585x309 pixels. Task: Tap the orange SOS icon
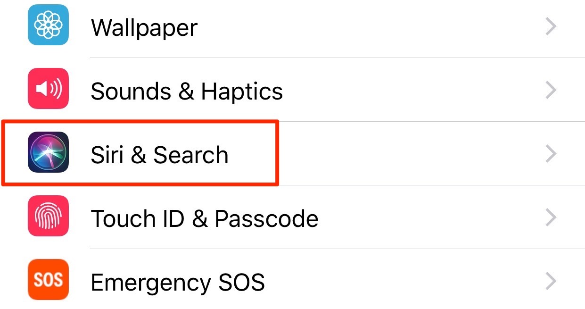48,280
